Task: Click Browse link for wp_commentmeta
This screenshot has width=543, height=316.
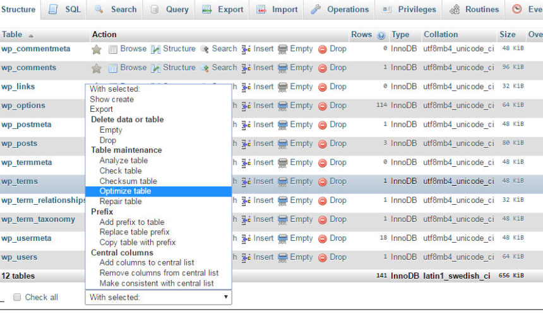Action: tap(133, 49)
